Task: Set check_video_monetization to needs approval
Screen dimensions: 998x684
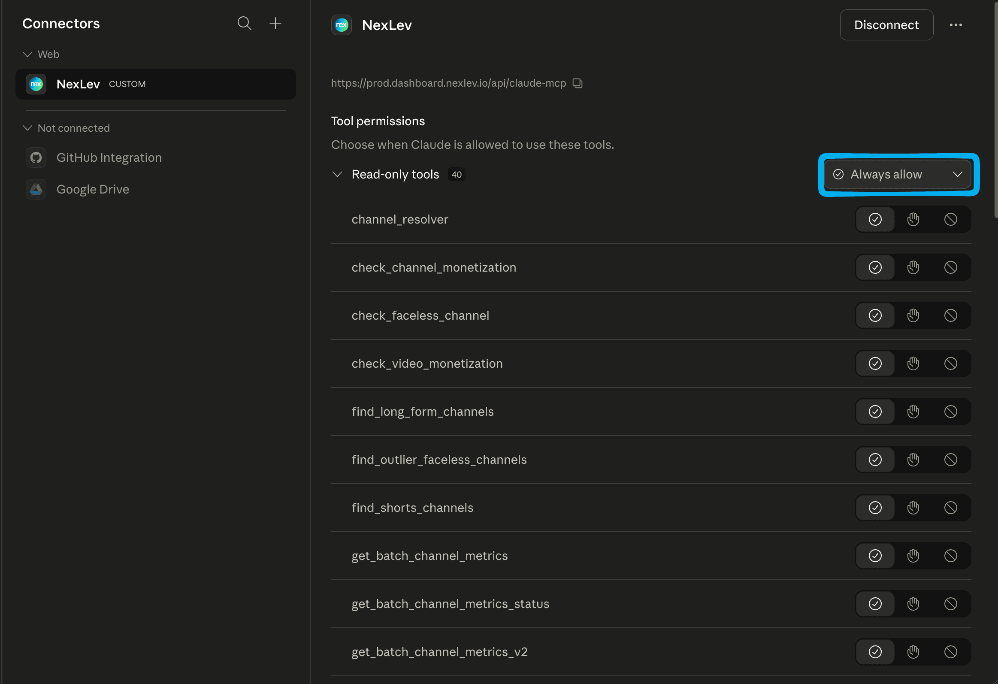Action: (x=913, y=364)
